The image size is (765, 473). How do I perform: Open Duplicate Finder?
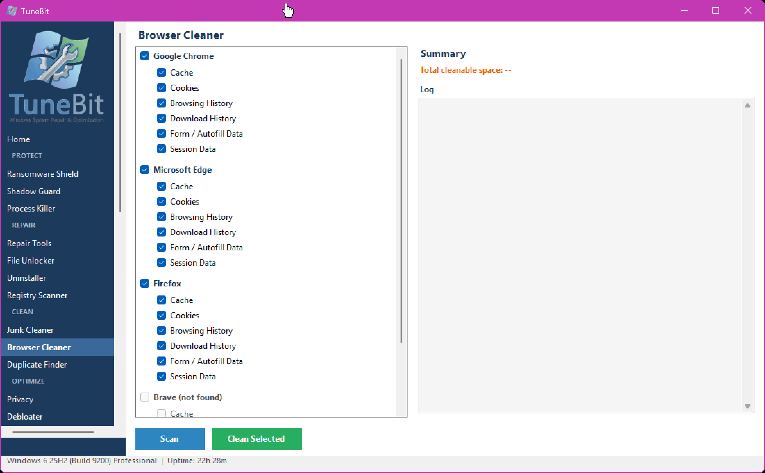coord(57,364)
